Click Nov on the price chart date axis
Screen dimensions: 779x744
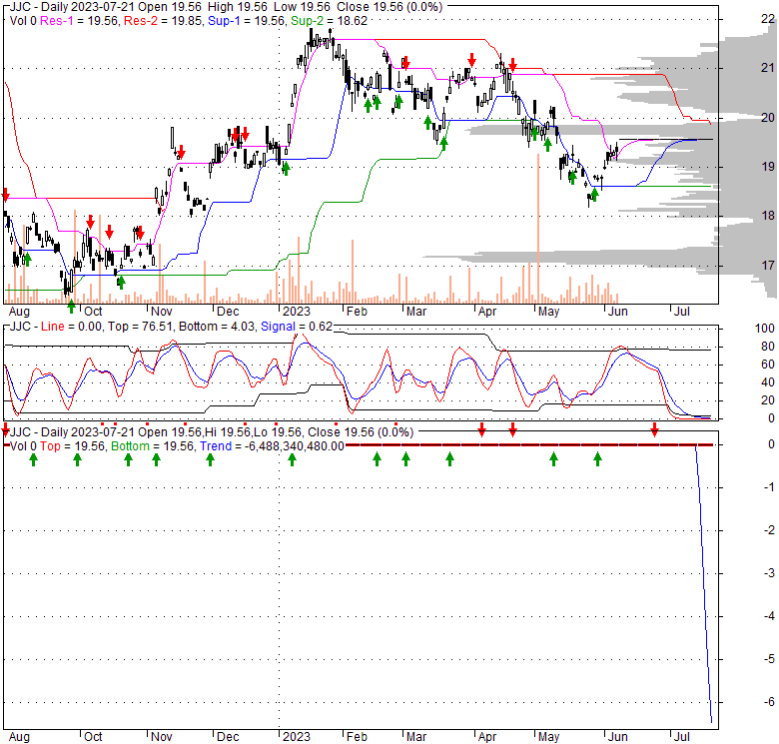pos(161,312)
